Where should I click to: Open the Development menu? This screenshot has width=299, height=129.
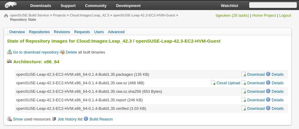click(128, 5)
